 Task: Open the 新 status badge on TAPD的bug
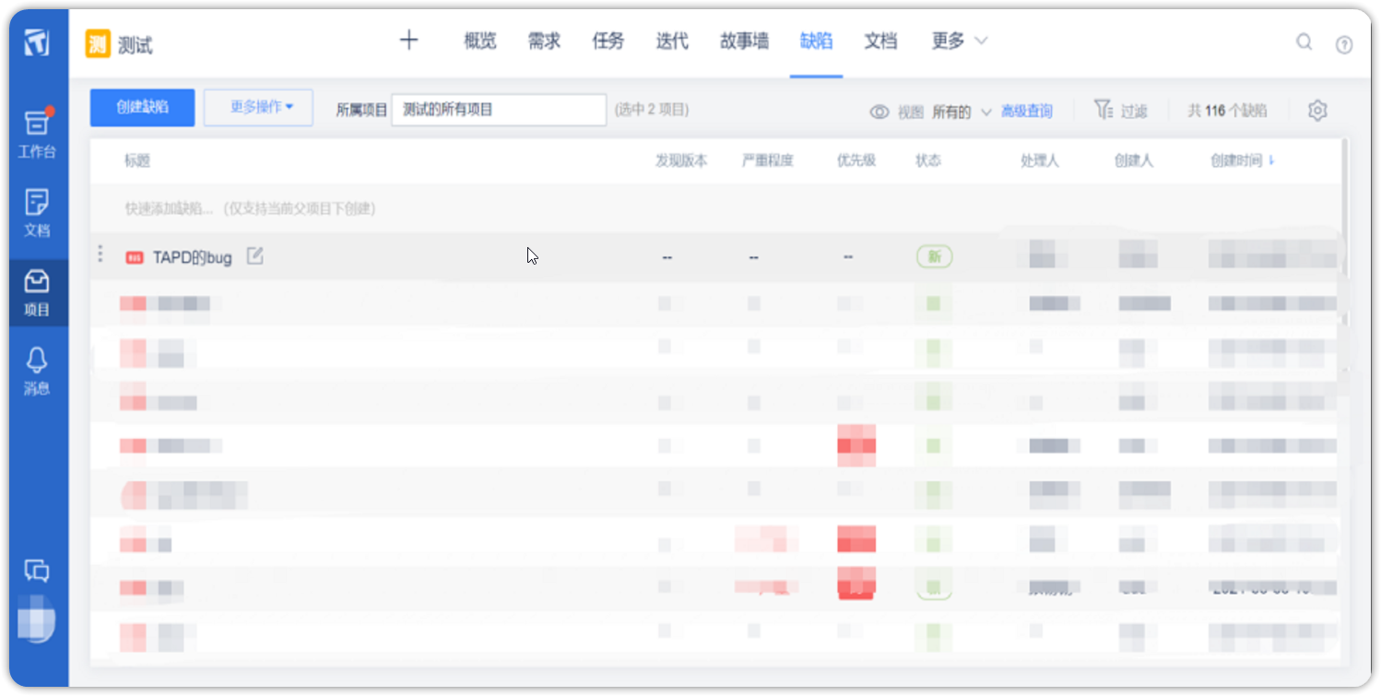pos(934,257)
